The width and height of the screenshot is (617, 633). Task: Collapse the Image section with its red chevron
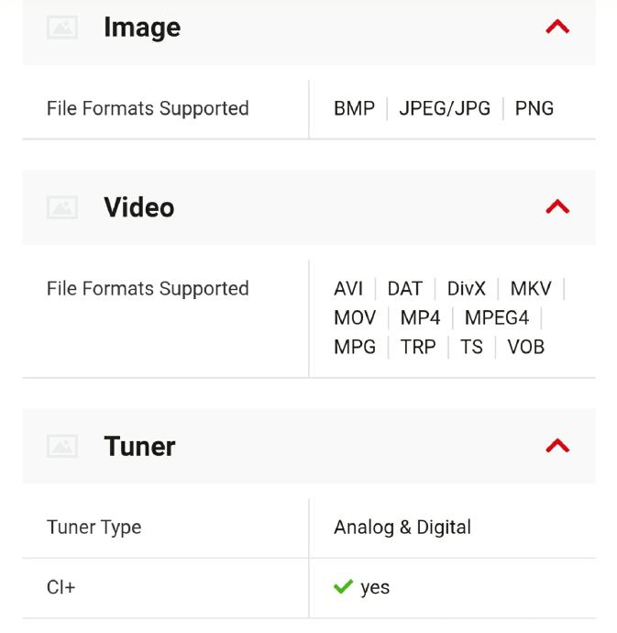pyautogui.click(x=557, y=28)
